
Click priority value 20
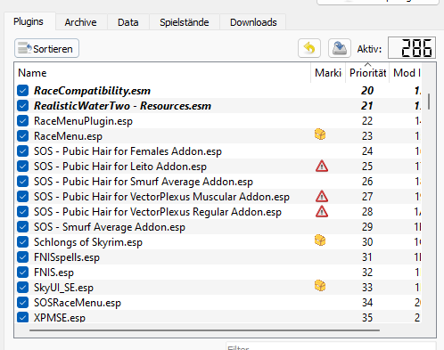[x=367, y=91]
